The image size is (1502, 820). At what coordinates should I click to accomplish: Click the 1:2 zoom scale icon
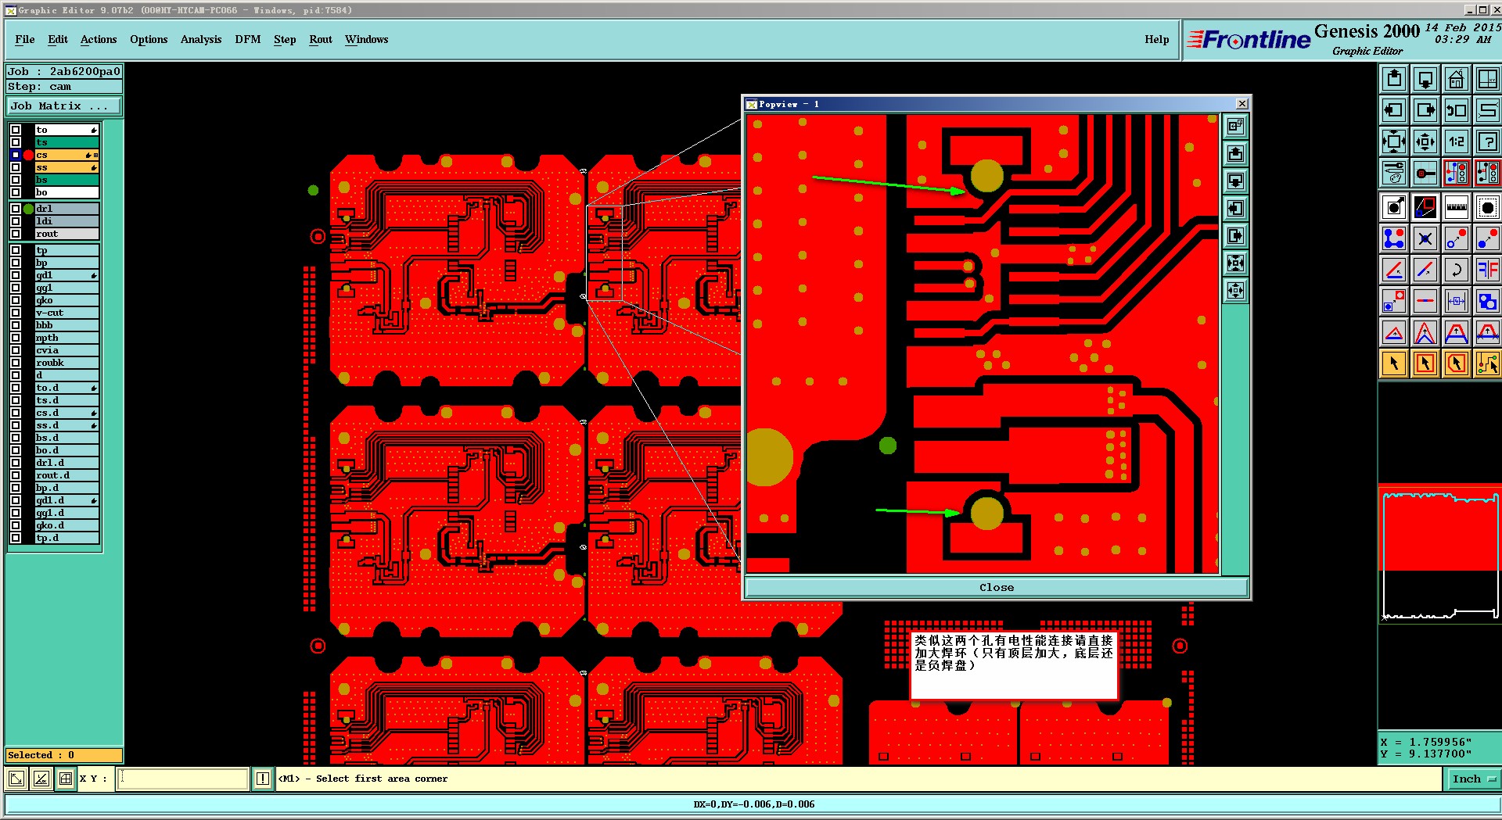click(x=1456, y=141)
